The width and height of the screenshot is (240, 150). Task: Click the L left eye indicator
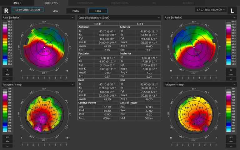[x=232, y=11]
